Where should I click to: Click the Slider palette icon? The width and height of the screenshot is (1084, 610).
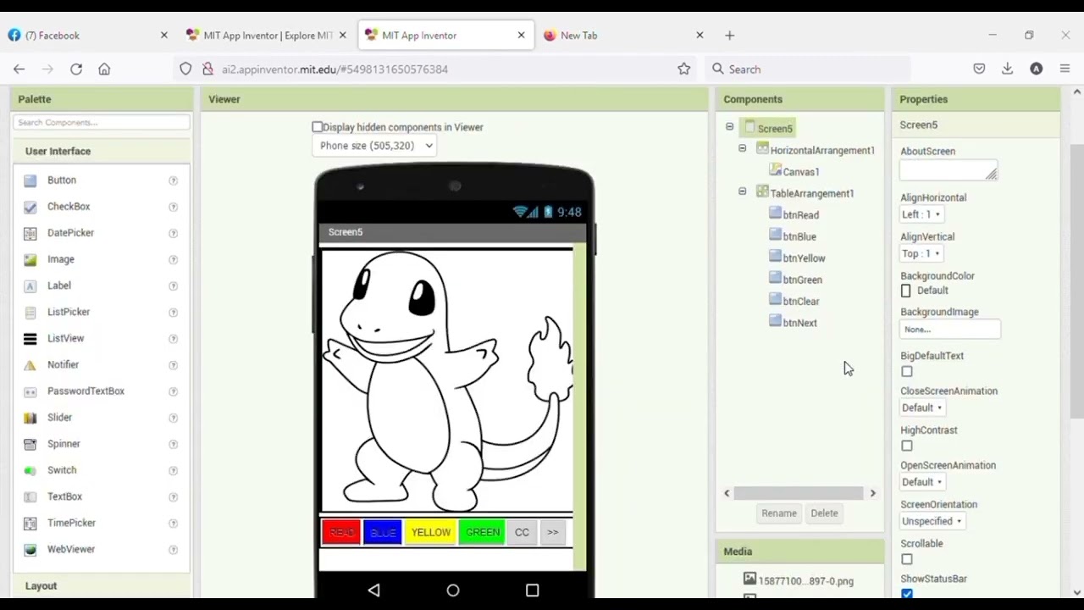(x=30, y=418)
